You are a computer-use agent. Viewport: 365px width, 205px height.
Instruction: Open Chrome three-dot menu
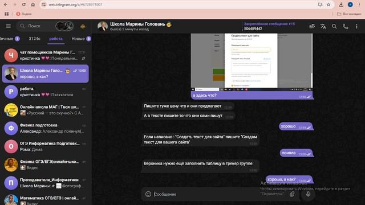[359, 5]
